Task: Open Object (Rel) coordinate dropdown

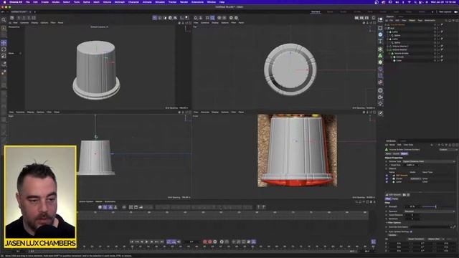Action: 435,239
